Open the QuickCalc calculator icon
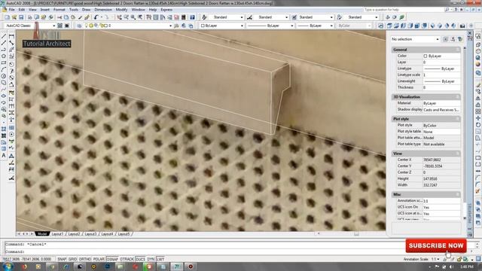The height and width of the screenshot is (271, 482). (x=184, y=17)
